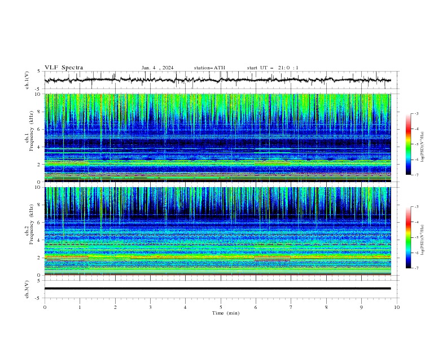Select the log(PSD) label beside ch.2 color bar
Viewport: 447px width, 345px height.
[423, 240]
